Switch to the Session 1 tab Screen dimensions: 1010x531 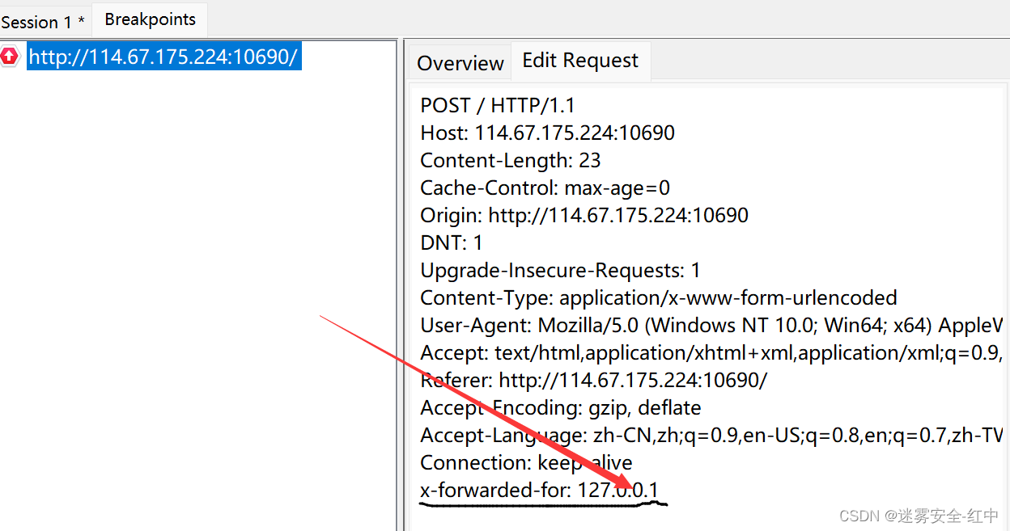tap(42, 22)
